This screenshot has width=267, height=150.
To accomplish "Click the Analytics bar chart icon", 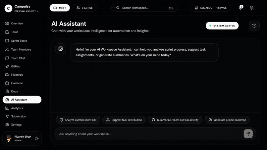I will click(x=7, y=108).
